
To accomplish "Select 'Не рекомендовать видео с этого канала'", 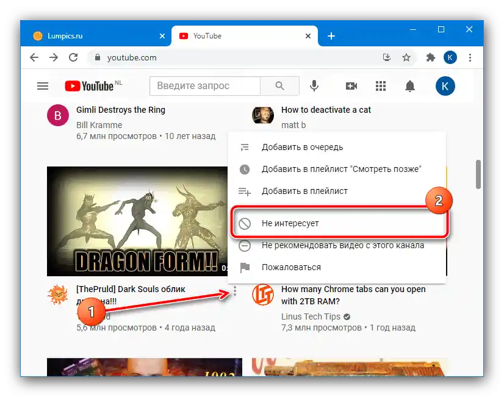I will pos(337,246).
